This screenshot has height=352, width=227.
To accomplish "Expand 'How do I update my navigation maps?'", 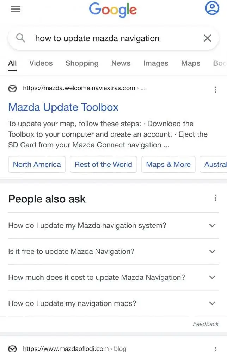I will (113, 303).
